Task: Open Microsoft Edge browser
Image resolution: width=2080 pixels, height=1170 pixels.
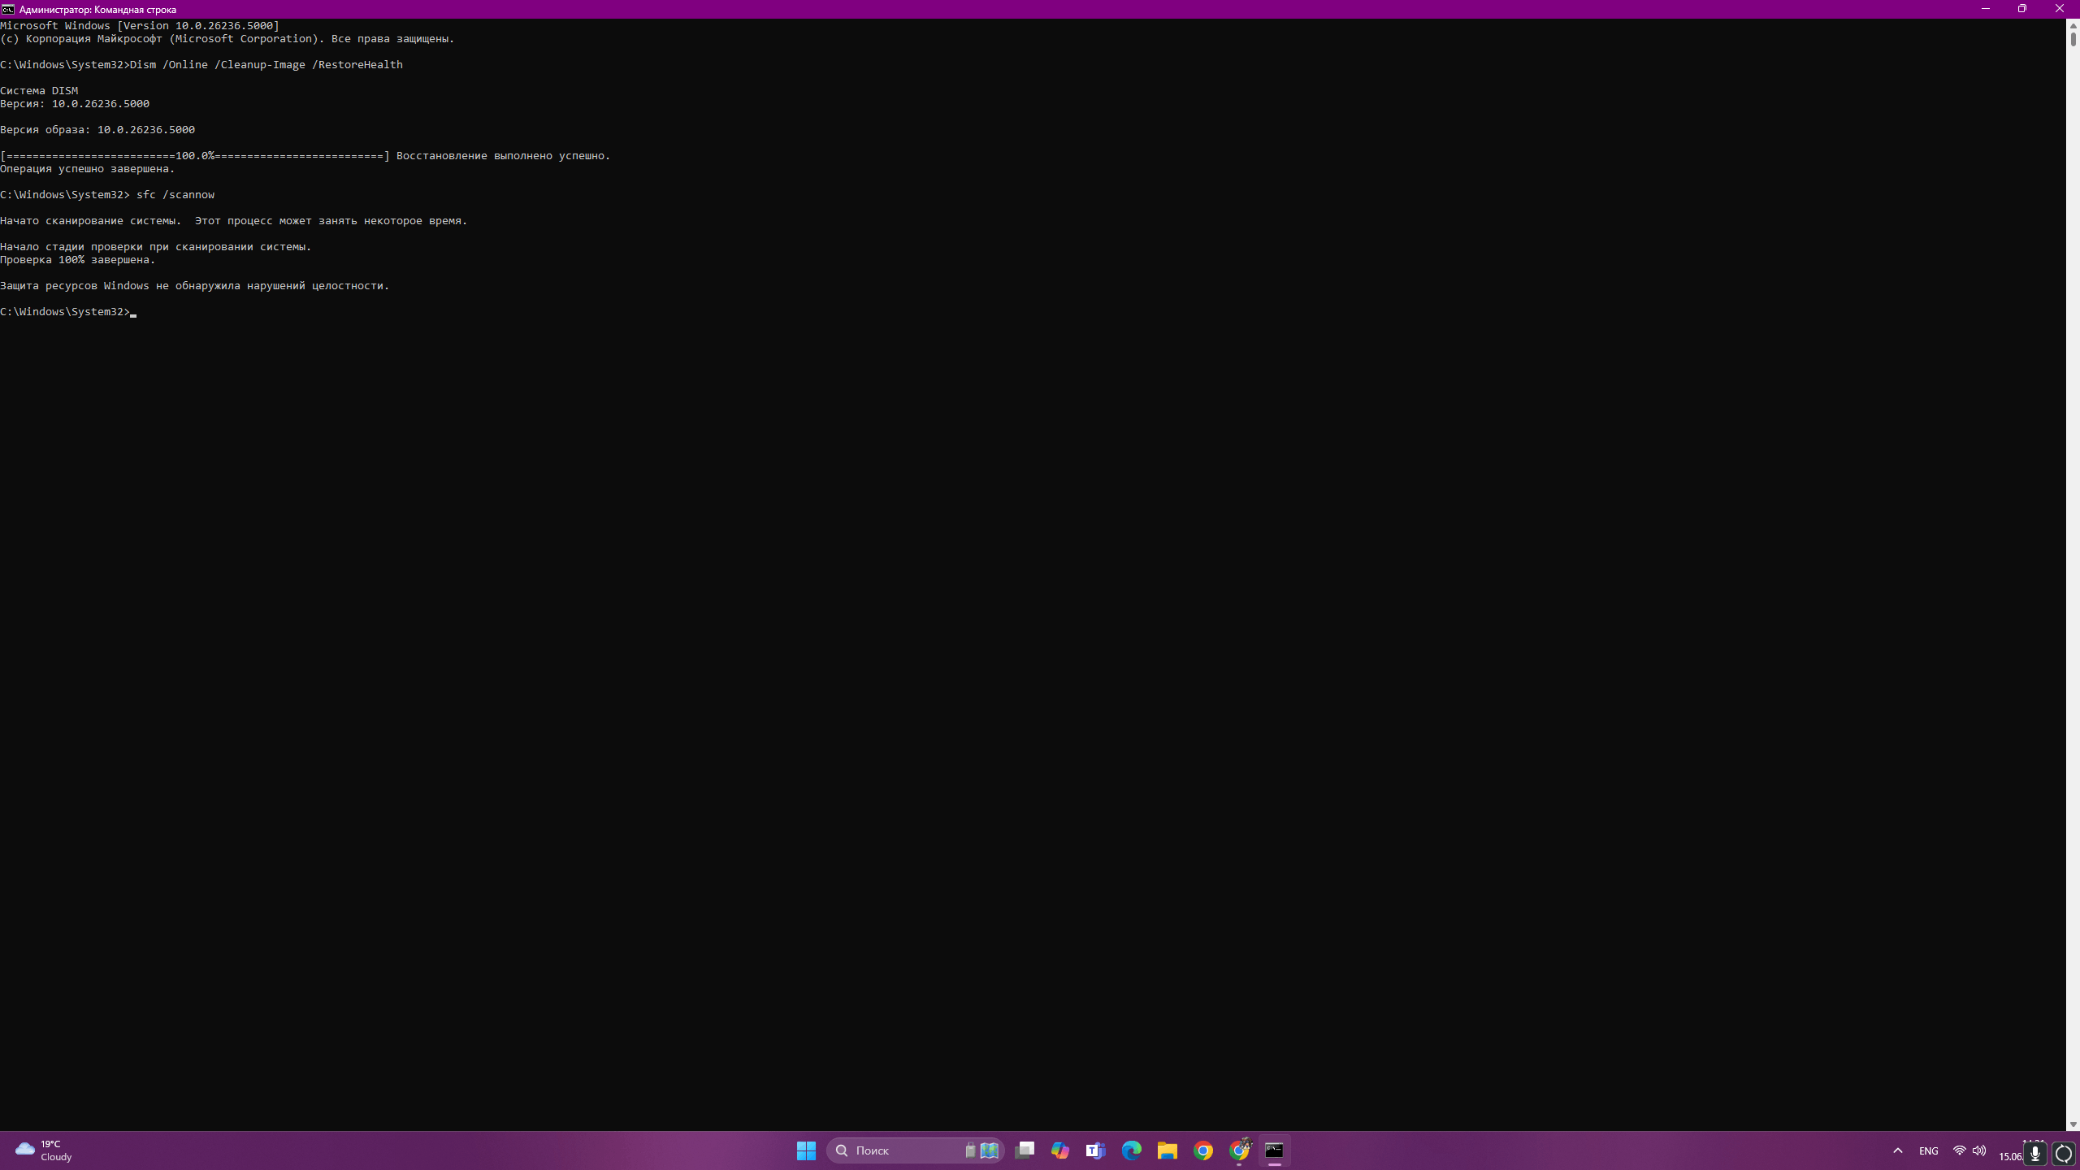Action: pyautogui.click(x=1132, y=1150)
